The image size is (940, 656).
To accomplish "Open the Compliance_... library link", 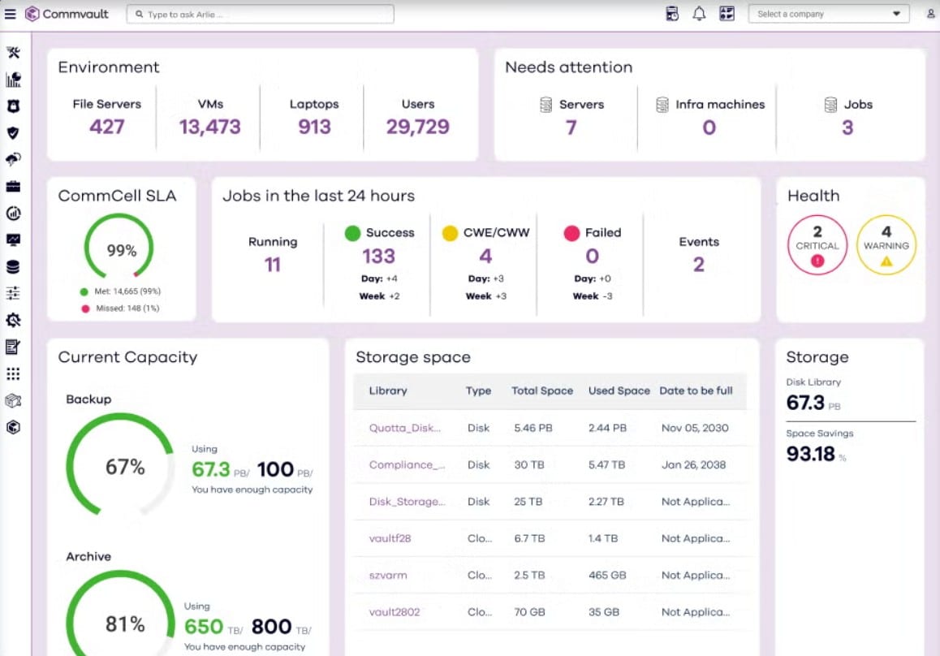I will pyautogui.click(x=407, y=464).
